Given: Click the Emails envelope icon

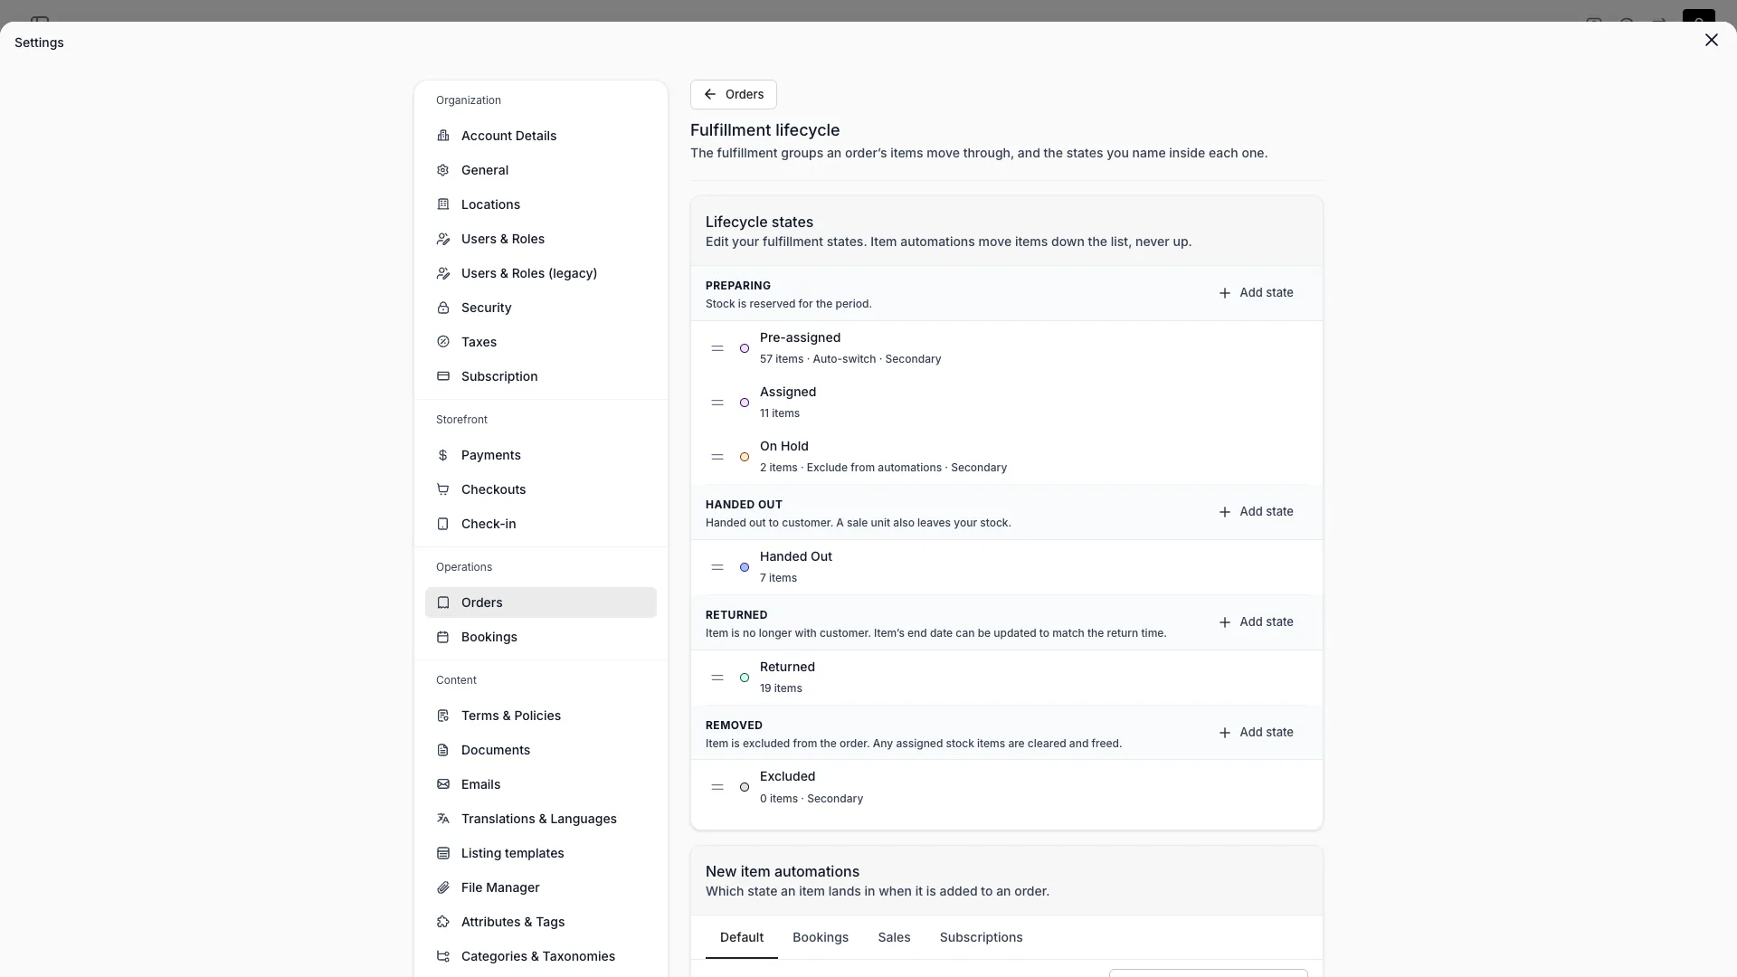Looking at the screenshot, I should (x=443, y=784).
